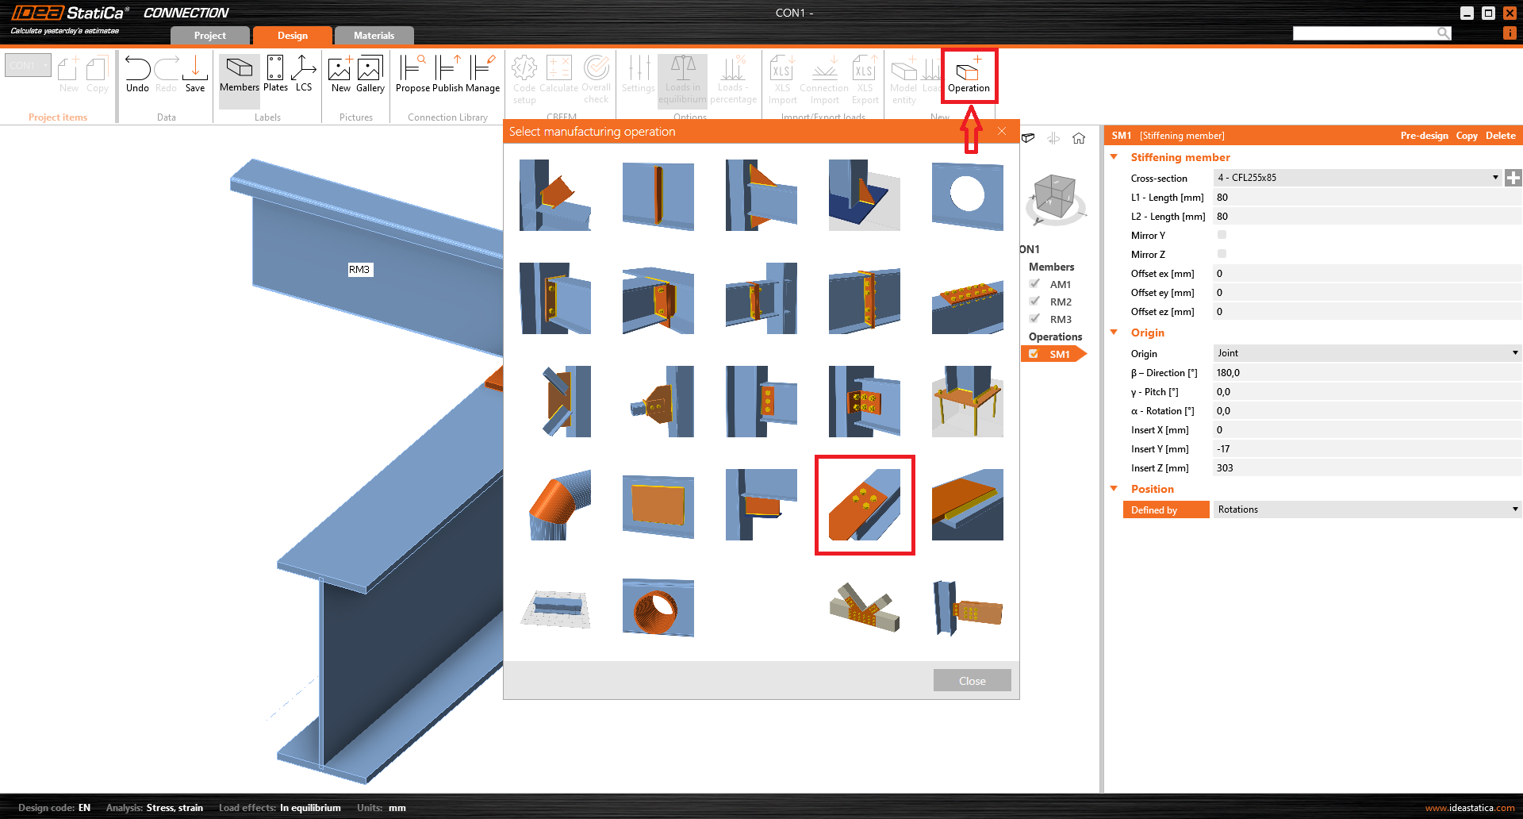Enable the Mirror Y checkbox

coord(1222,235)
